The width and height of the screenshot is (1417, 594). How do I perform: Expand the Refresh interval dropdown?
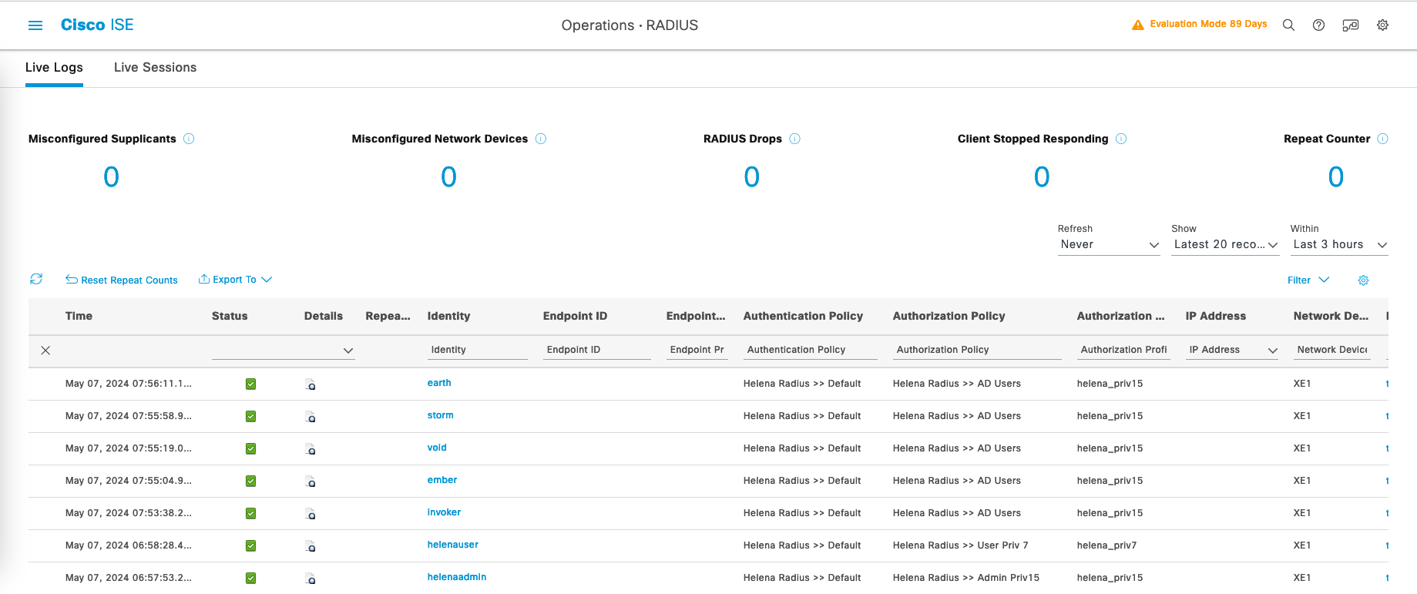[1108, 245]
